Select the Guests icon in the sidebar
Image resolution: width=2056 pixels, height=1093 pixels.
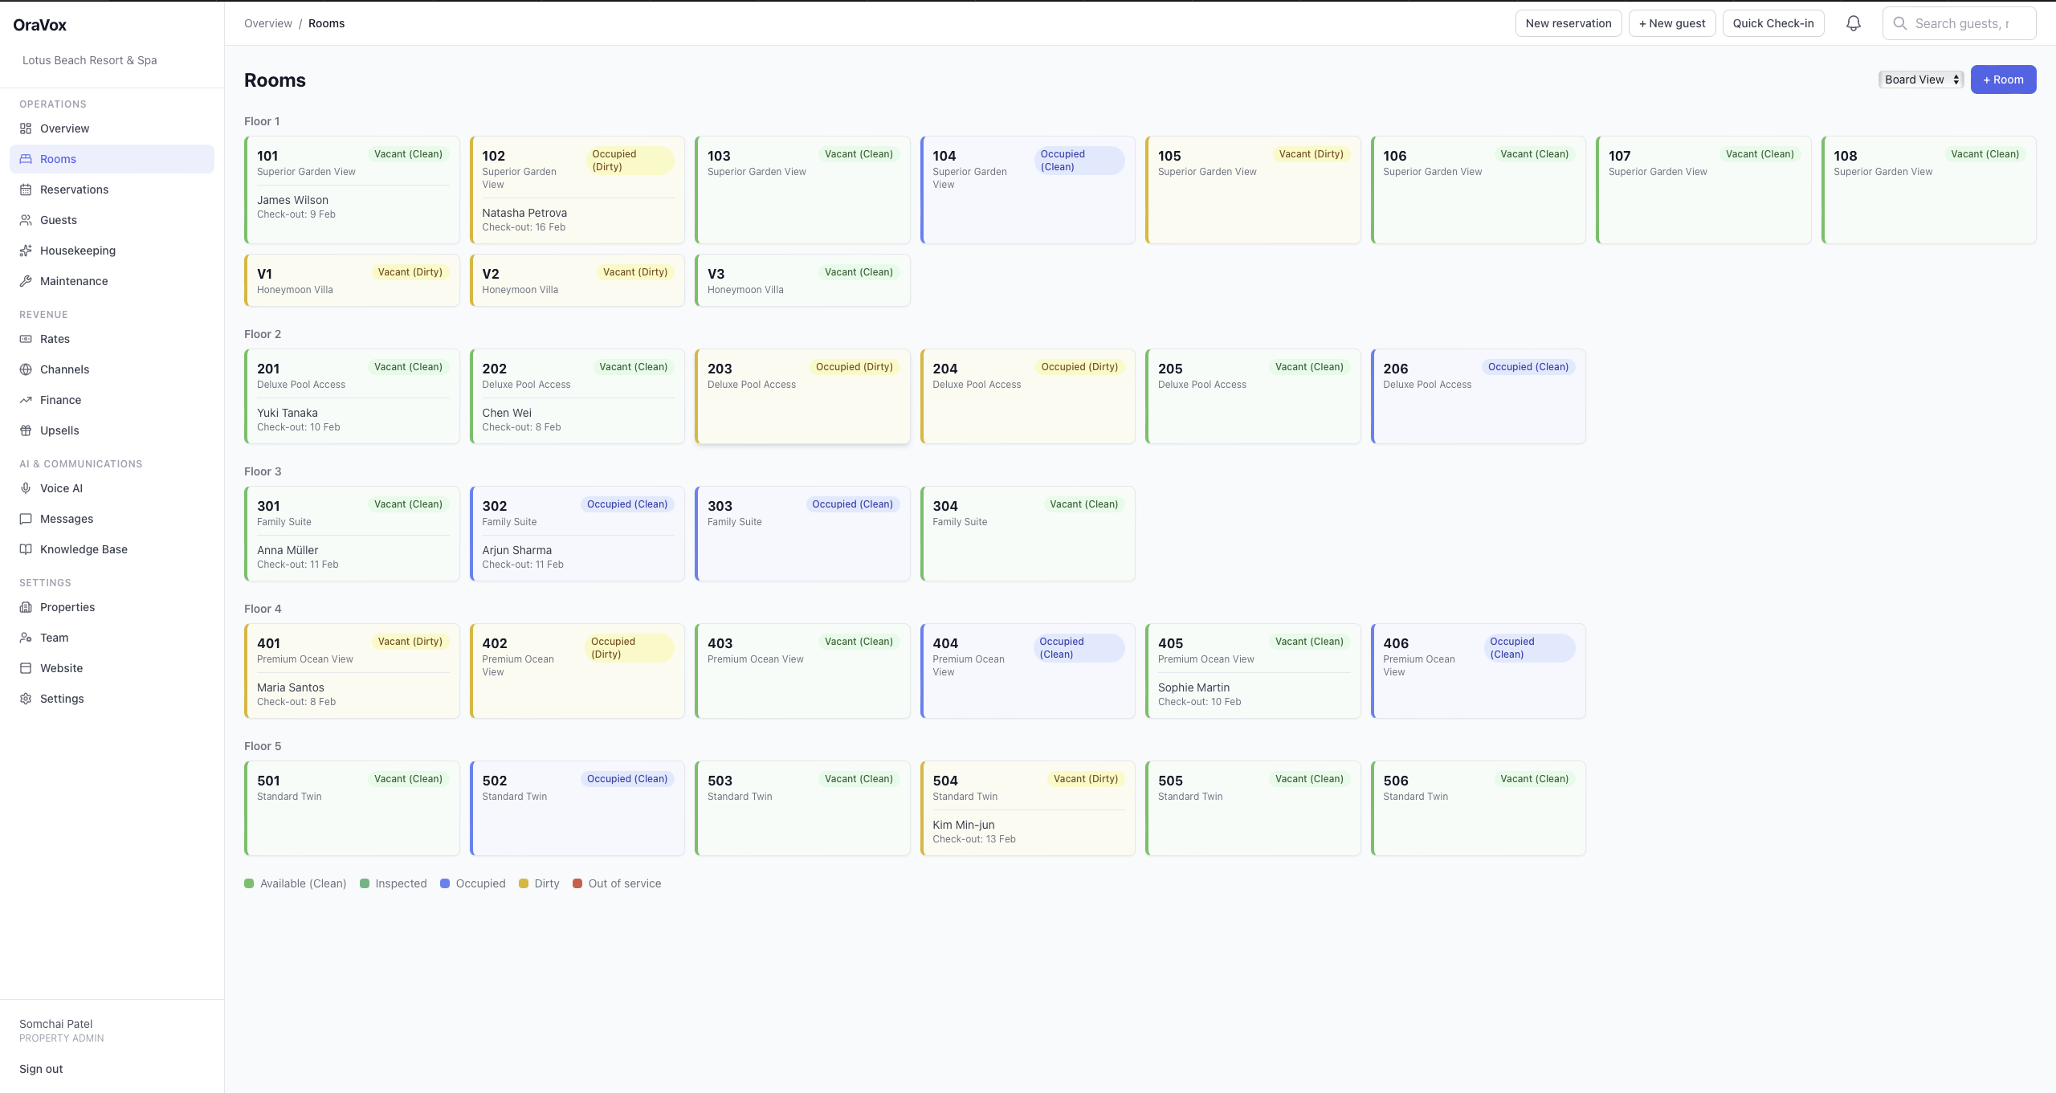(x=25, y=219)
